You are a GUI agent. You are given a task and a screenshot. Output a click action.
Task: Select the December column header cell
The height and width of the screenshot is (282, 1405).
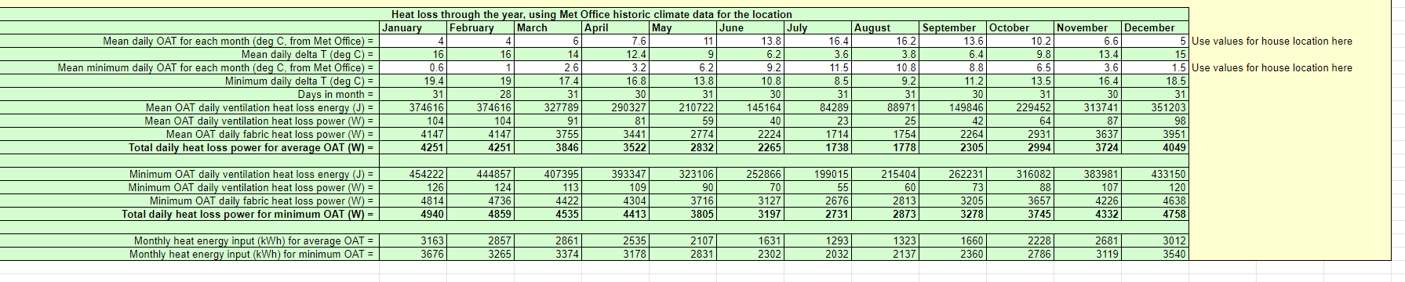pyautogui.click(x=1155, y=27)
